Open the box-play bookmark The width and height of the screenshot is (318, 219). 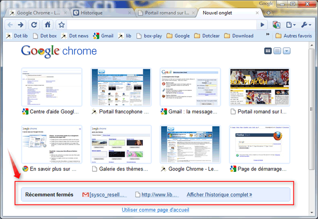(x=149, y=36)
